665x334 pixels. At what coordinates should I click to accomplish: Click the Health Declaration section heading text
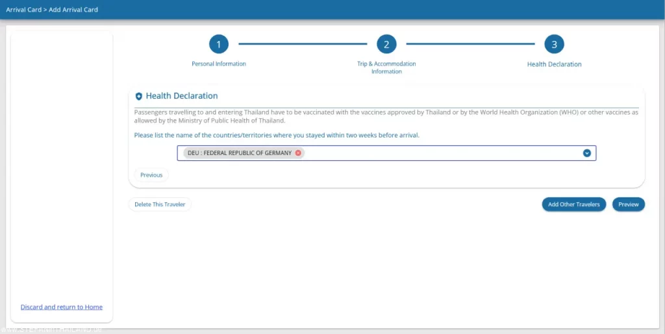[x=182, y=96]
